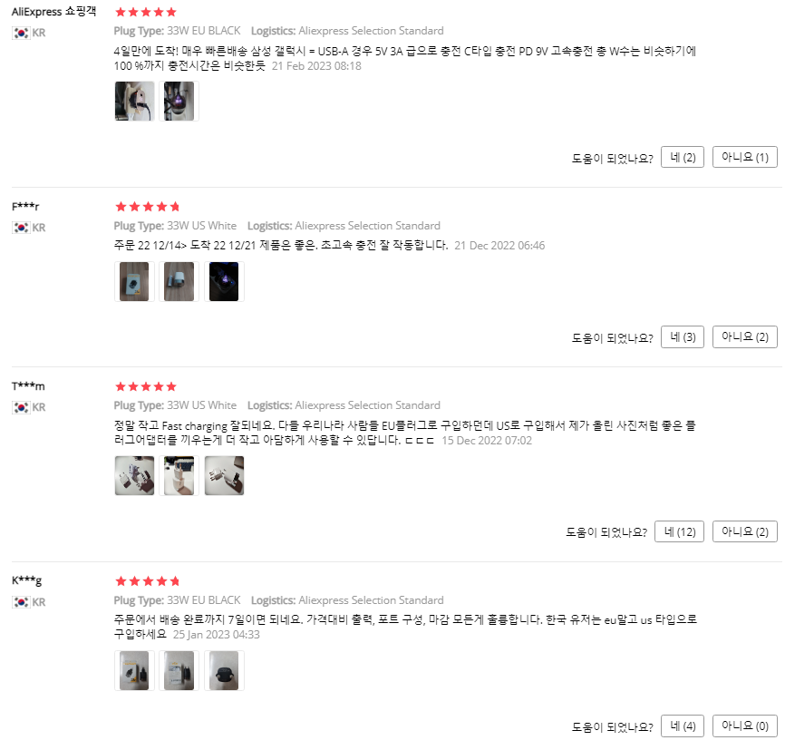The height and width of the screenshot is (750, 785).
Task: Open first photo in T***m's review
Action: 134,475
